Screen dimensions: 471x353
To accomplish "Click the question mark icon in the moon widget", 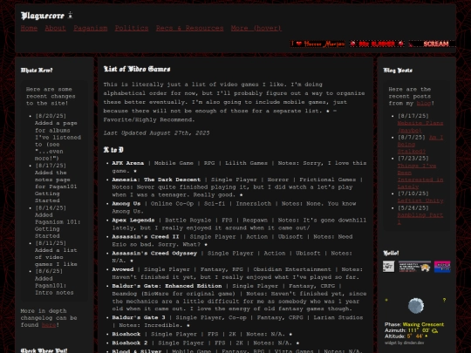I will coord(444,300).
